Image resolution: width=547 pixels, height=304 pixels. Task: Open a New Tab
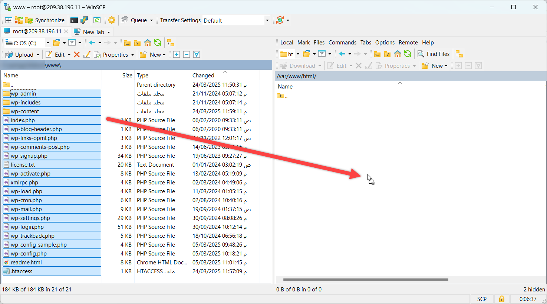(x=92, y=32)
